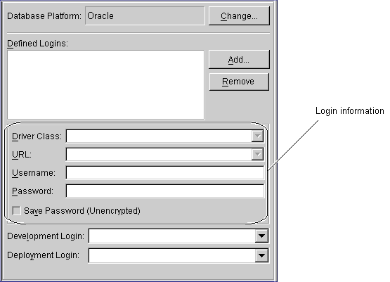Open the Driver Class dropdown arrow
Viewport: 390px width, 282px height.
click(257, 136)
